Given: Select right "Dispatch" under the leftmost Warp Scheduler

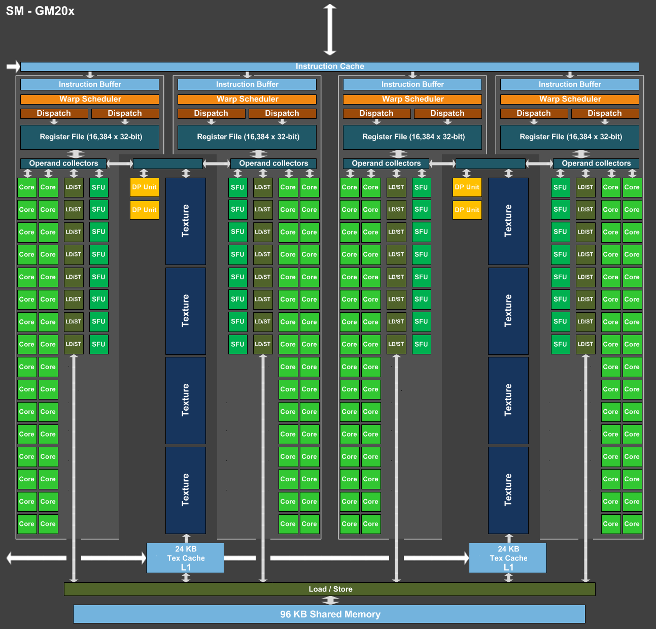Looking at the screenshot, I should coord(125,114).
